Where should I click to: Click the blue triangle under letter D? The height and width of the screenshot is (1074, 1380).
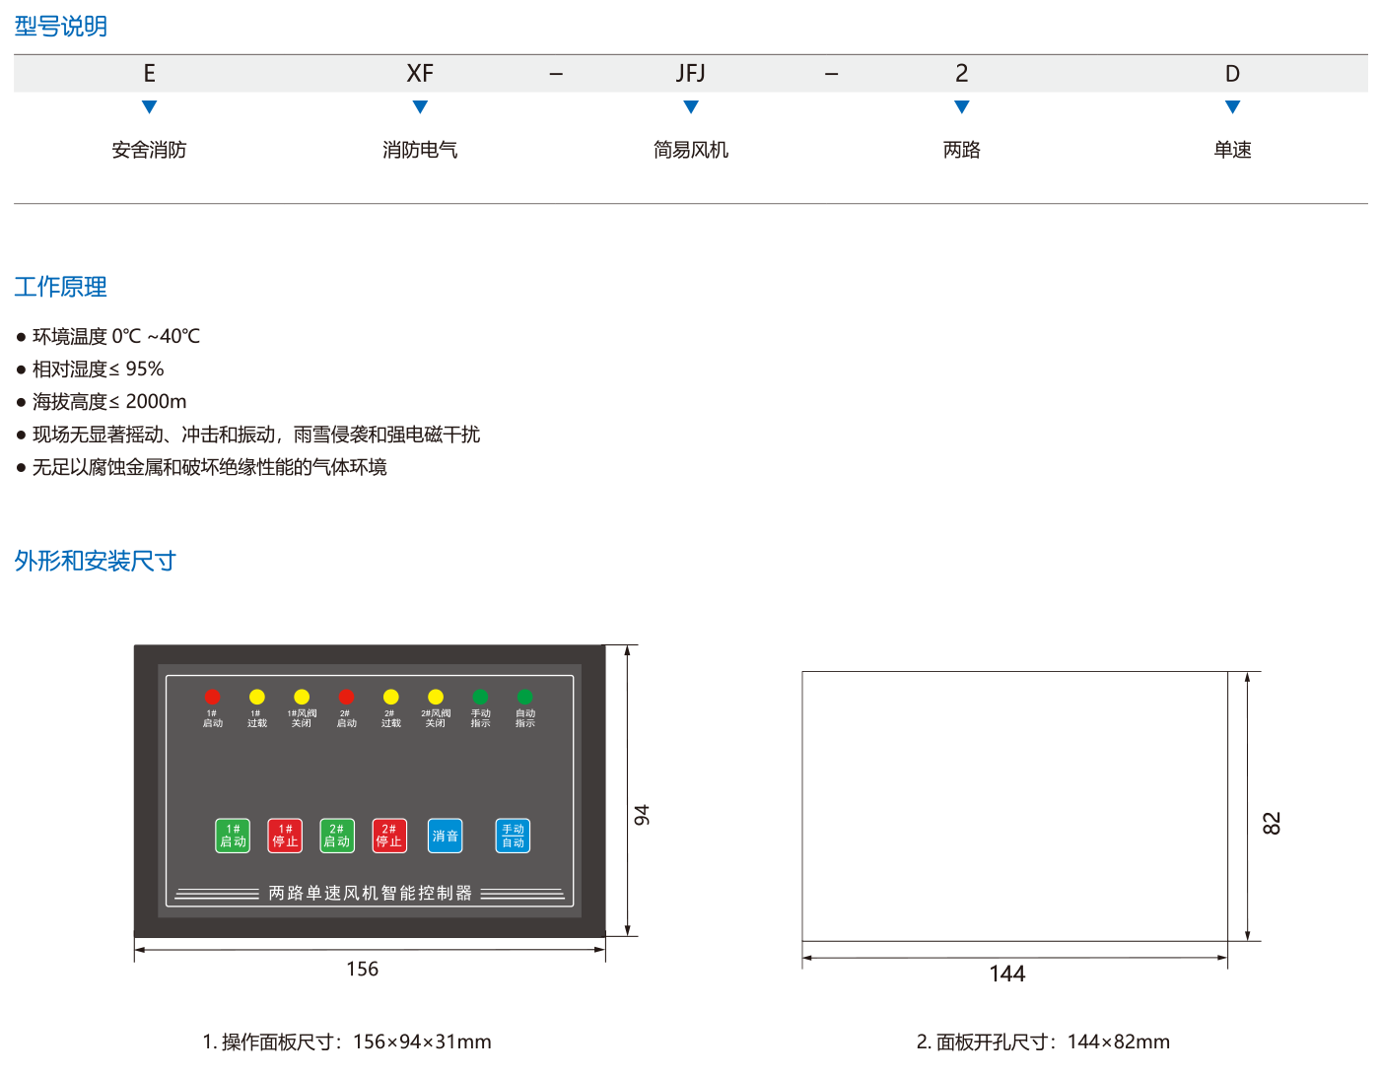point(1232,107)
